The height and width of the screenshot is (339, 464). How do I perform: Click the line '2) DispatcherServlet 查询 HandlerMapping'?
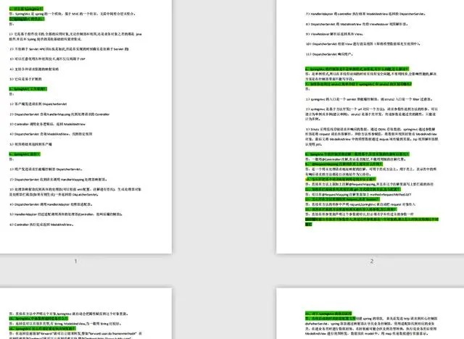tap(59, 114)
